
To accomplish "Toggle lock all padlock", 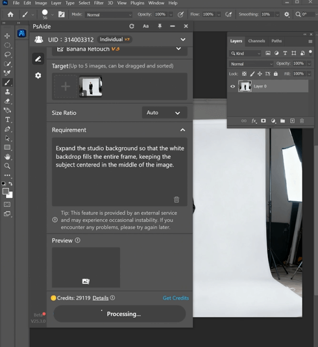I will click(275, 74).
